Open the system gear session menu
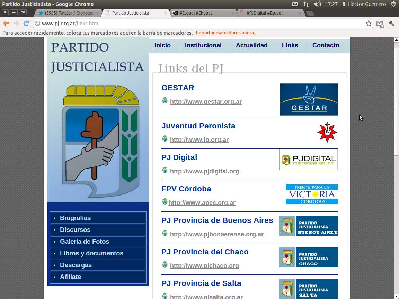The height and width of the screenshot is (299, 399). (x=393, y=4)
